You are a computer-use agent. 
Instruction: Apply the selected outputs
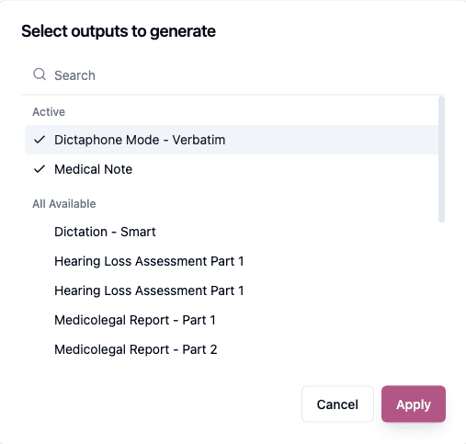[x=414, y=404]
